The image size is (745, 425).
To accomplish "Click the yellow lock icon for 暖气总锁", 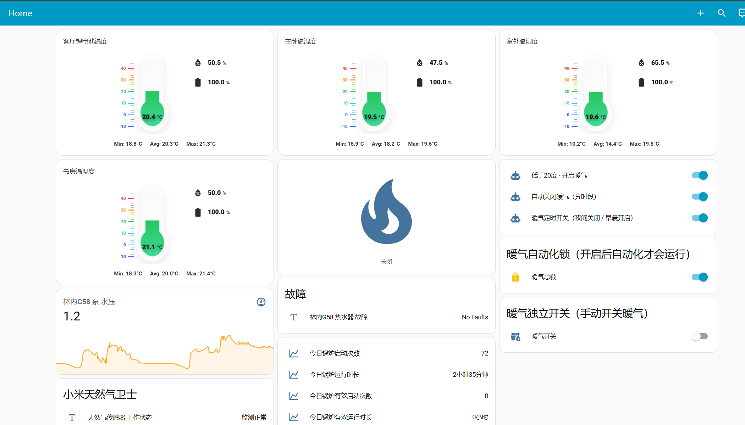I will pyautogui.click(x=515, y=277).
